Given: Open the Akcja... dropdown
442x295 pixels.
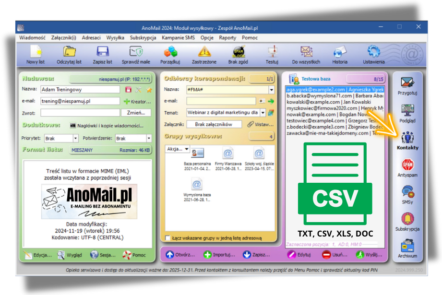Looking at the screenshot, I should coord(178,149).
